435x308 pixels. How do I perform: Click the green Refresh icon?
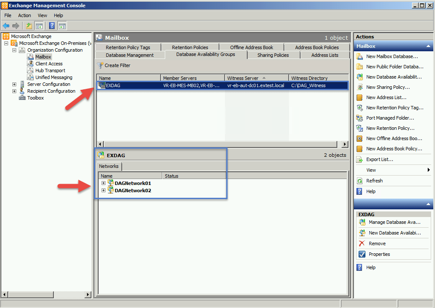point(359,181)
